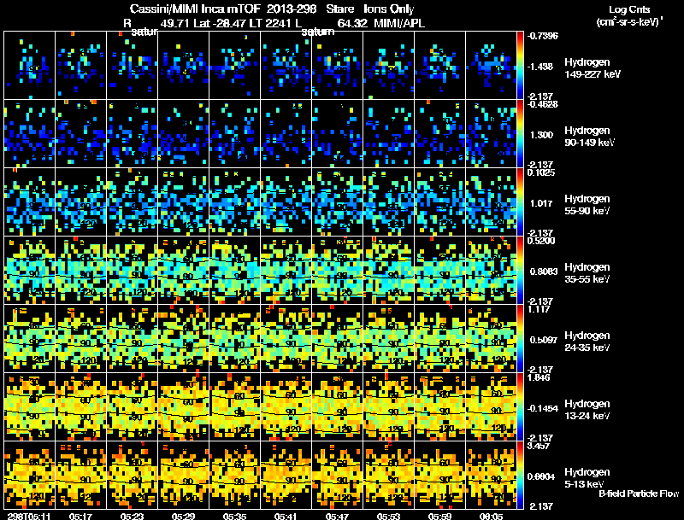The image size is (684, 520).
Task: Select the 35-55 keV panel at 05:17
Action: point(80,271)
